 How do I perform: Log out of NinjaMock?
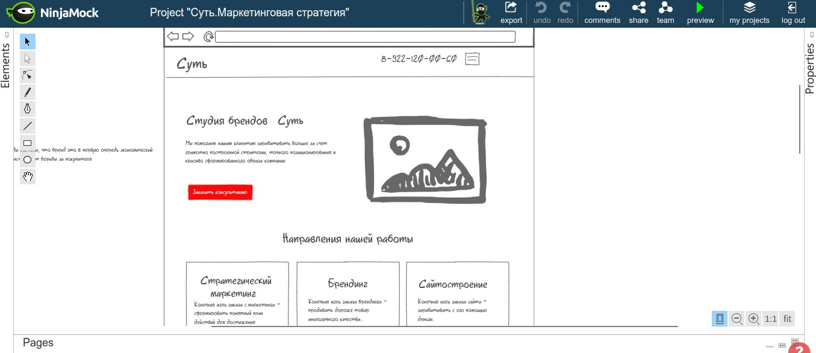point(793,13)
